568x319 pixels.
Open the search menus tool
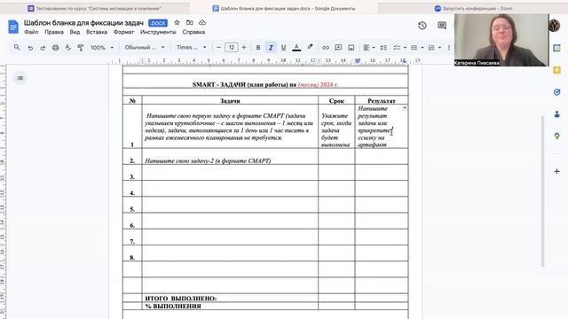tap(17, 47)
